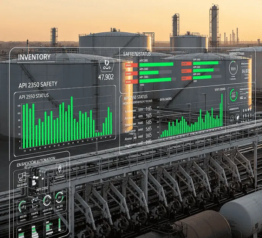Click the top red tag in right status column

186,63
